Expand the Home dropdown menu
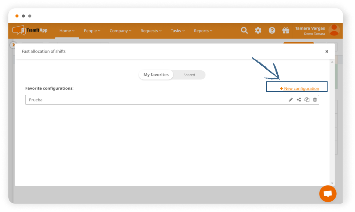Image resolution: width=355 pixels, height=212 pixels. 67,31
